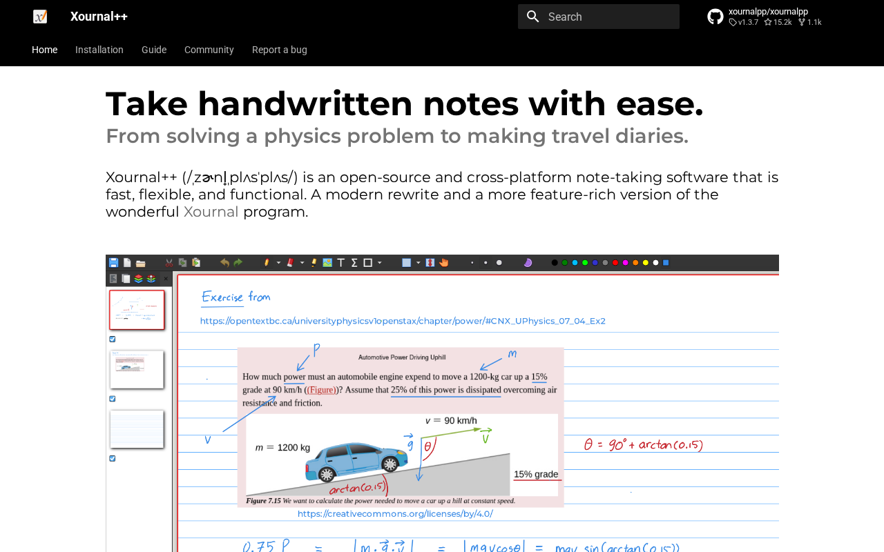This screenshot has height=552, width=884.
Task: Expand the Select Region dropdown arrow
Action: [419, 263]
